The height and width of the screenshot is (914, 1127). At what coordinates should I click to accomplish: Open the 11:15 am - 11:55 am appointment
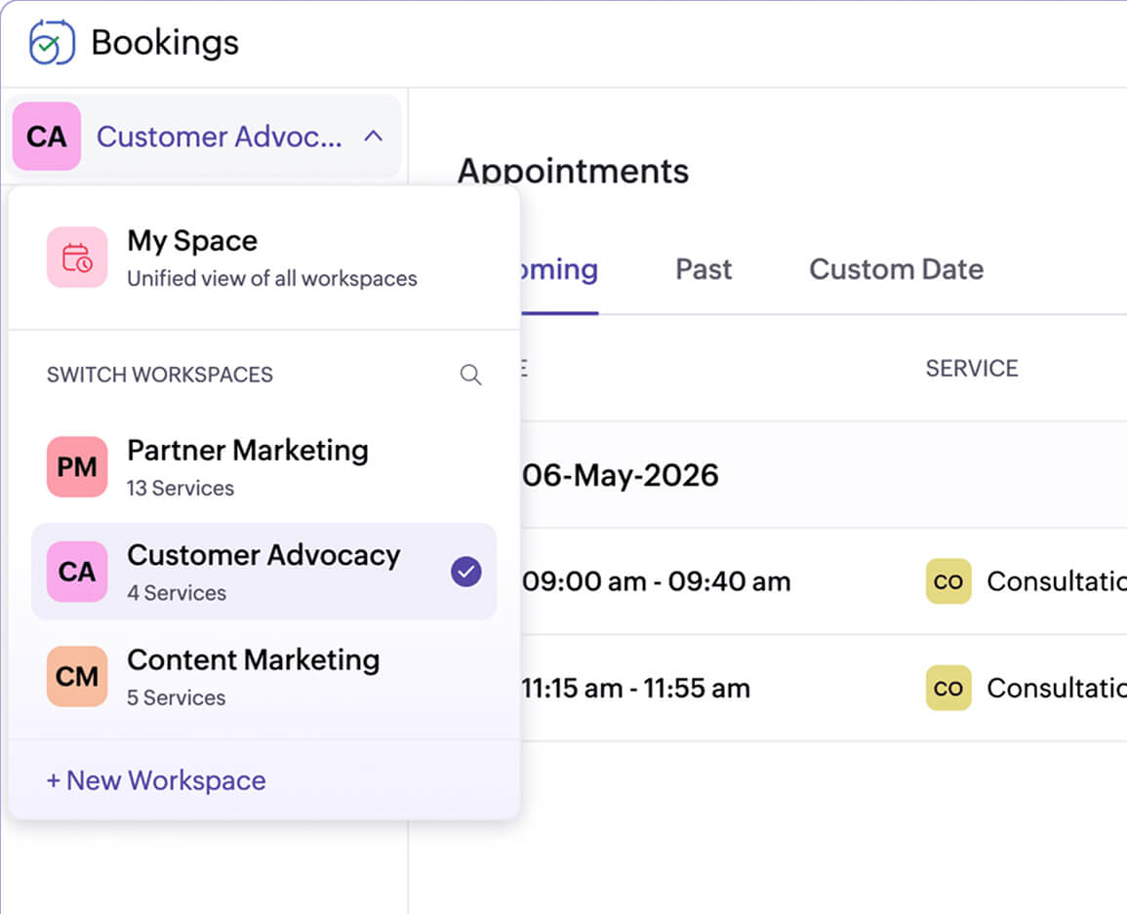[824, 689]
